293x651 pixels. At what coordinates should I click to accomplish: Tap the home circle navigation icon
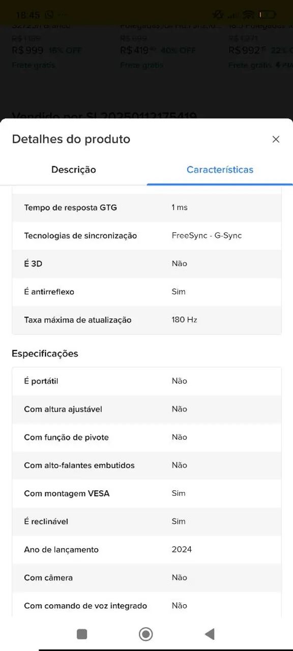(x=145, y=634)
